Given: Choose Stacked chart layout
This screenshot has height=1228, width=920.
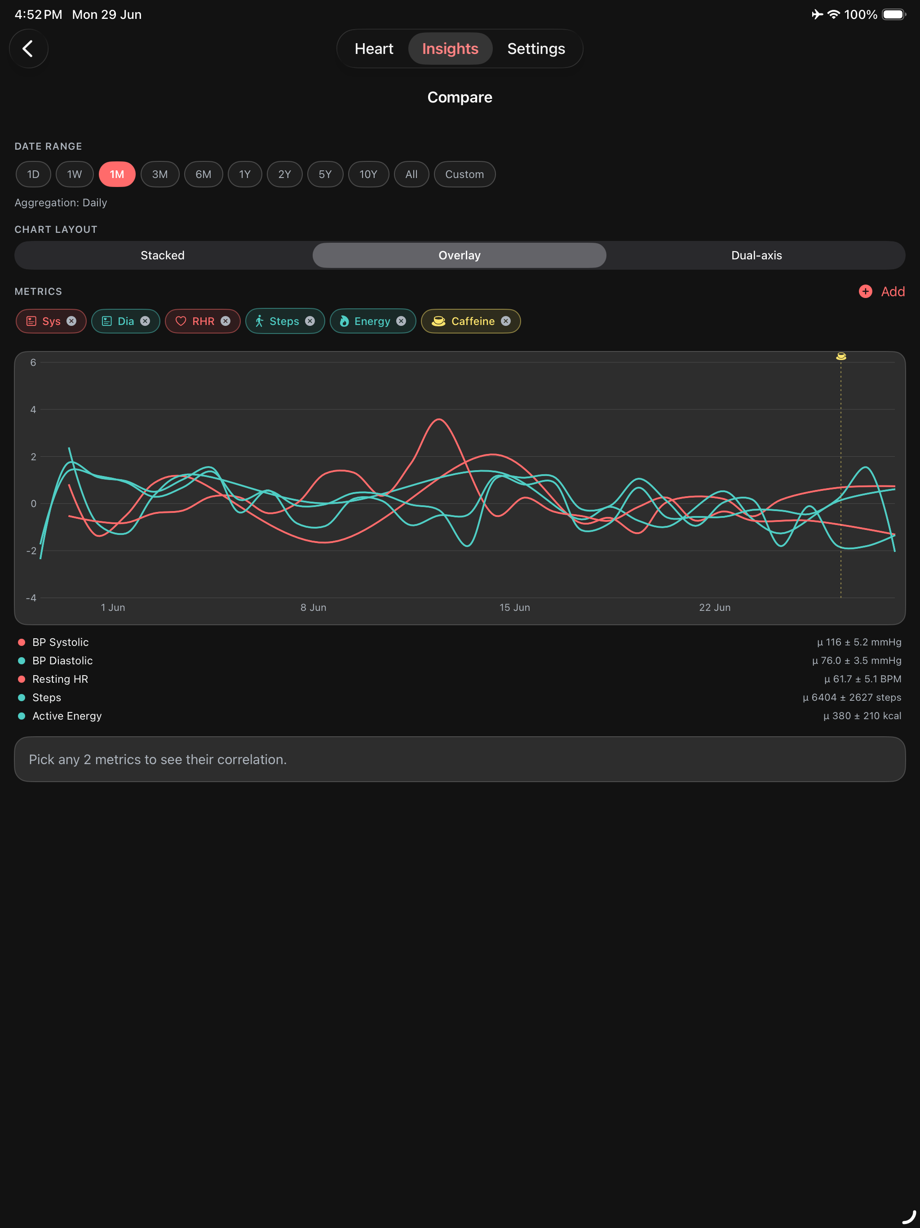Looking at the screenshot, I should [x=163, y=255].
